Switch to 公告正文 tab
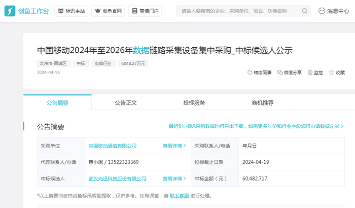355x208 pixels. [x=126, y=102]
